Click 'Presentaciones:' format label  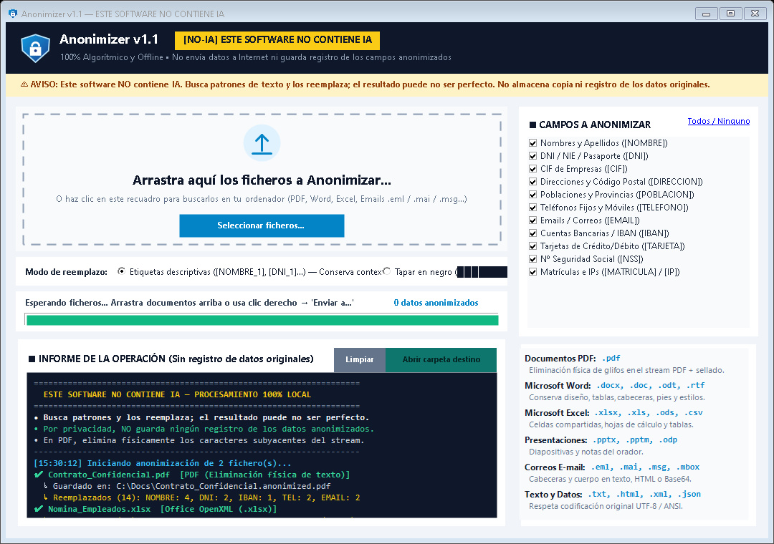click(556, 439)
